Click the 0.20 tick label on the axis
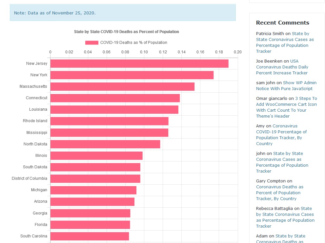Screen dimensions: 325x243 tap(237, 52)
